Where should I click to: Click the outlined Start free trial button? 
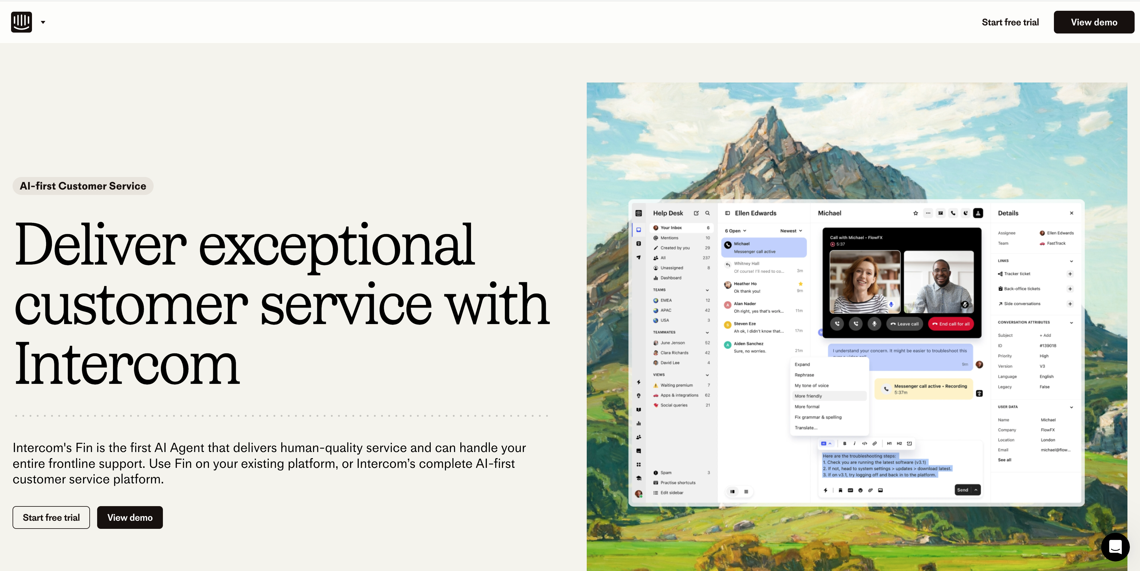point(51,517)
